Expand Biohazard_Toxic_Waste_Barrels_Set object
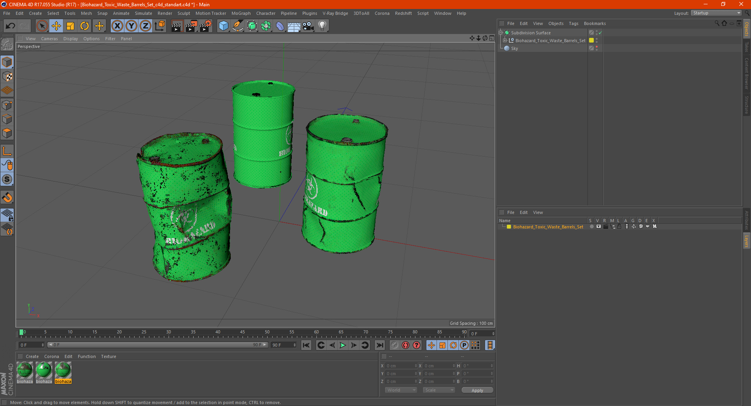 [x=505, y=41]
